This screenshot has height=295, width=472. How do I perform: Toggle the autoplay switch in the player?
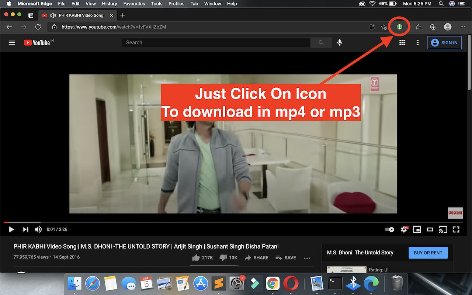click(389, 229)
